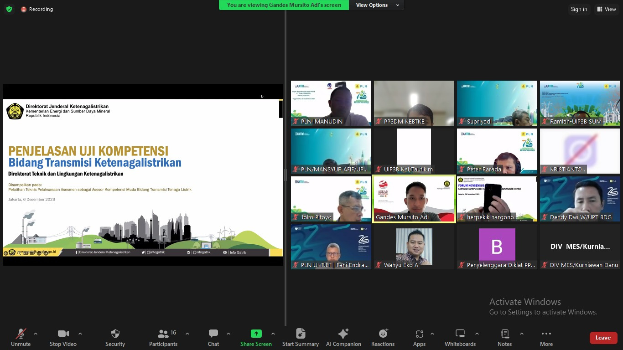Select the PPSDM KEBTKE video tile
The height and width of the screenshot is (350, 623).
pos(414,103)
